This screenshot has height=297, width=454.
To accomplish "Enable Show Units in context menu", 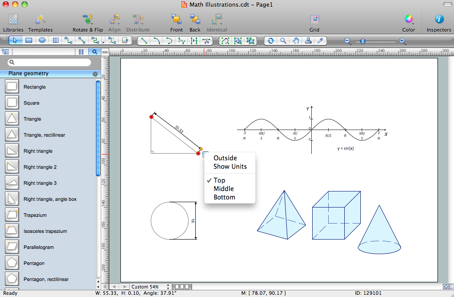I will click(x=230, y=167).
